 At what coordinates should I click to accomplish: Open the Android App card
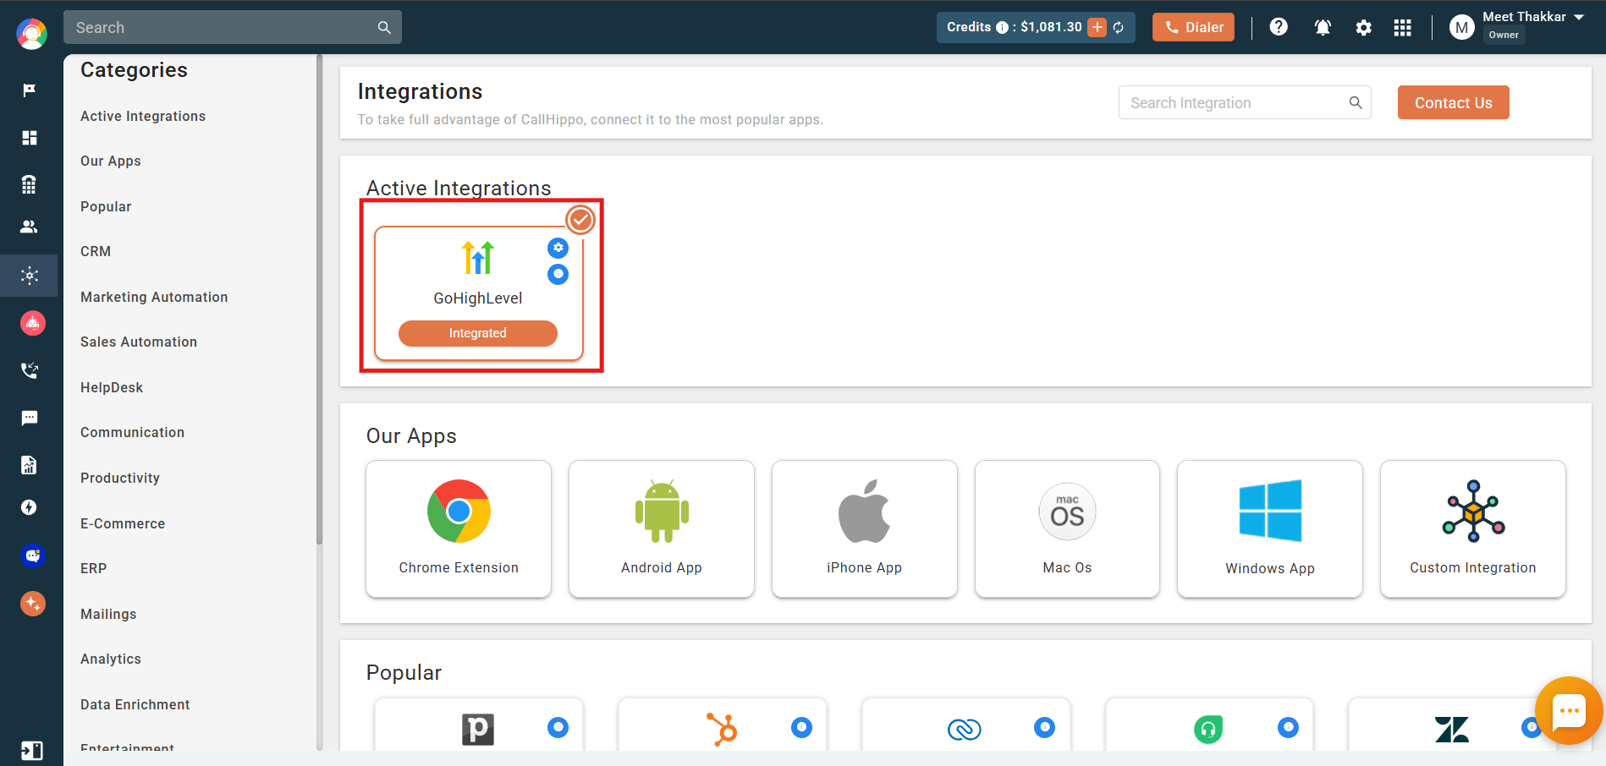(662, 528)
